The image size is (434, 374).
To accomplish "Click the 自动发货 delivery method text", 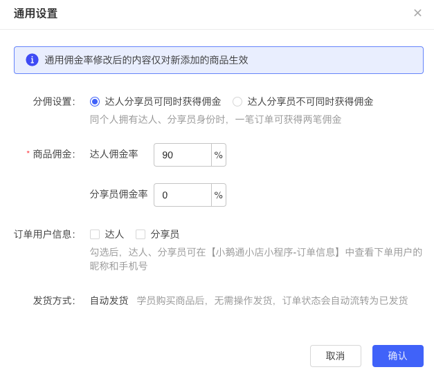I will 109,301.
